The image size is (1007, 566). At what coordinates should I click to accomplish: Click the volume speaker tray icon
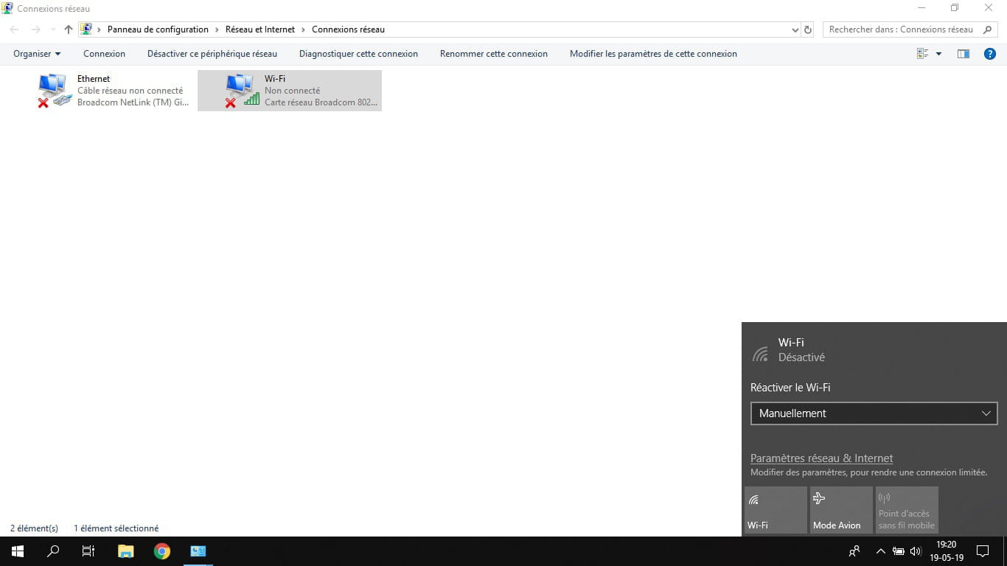coord(916,551)
